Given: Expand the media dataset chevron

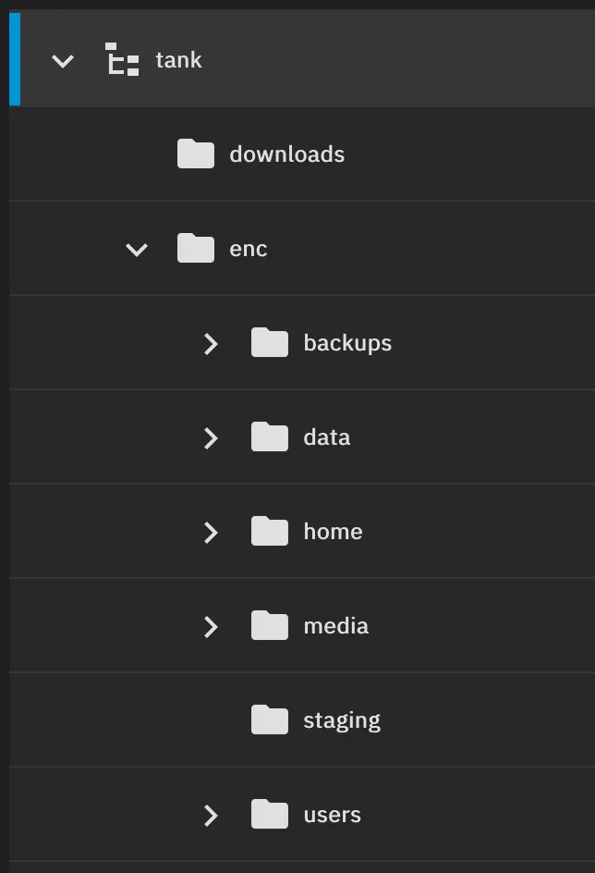Looking at the screenshot, I should click(x=211, y=627).
